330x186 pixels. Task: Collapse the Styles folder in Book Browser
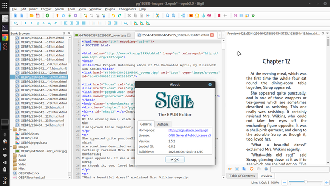tap(11, 129)
